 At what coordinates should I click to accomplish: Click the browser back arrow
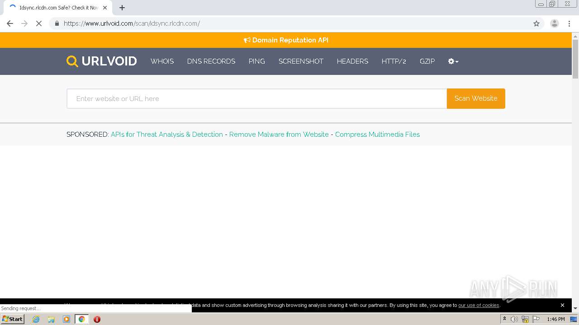[x=10, y=23]
